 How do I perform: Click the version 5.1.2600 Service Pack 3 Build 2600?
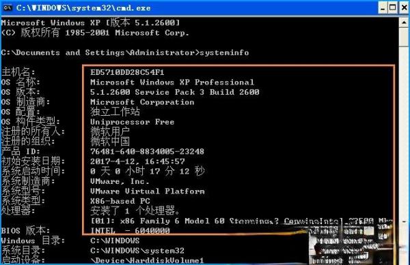pyautogui.click(x=174, y=92)
